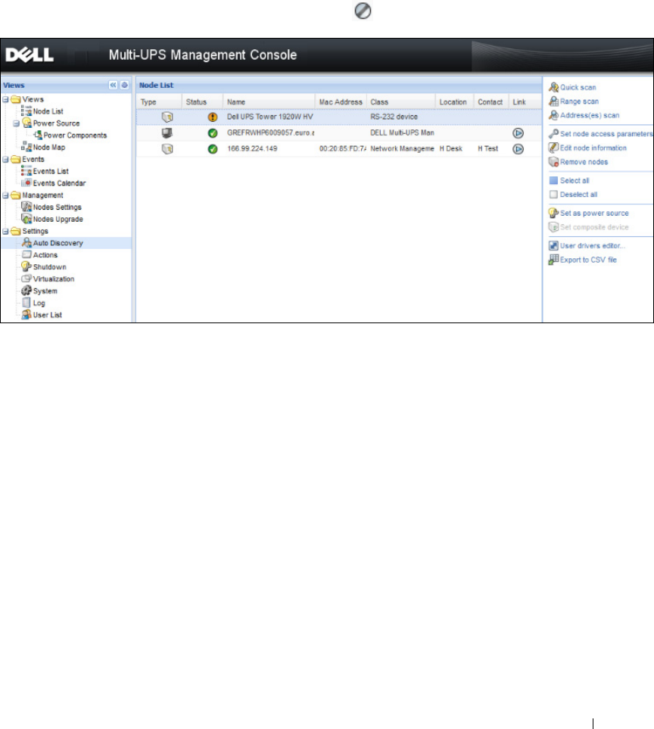Open link arrow for GREFRWHP6009057 row
The image size is (654, 729).
pos(518,133)
